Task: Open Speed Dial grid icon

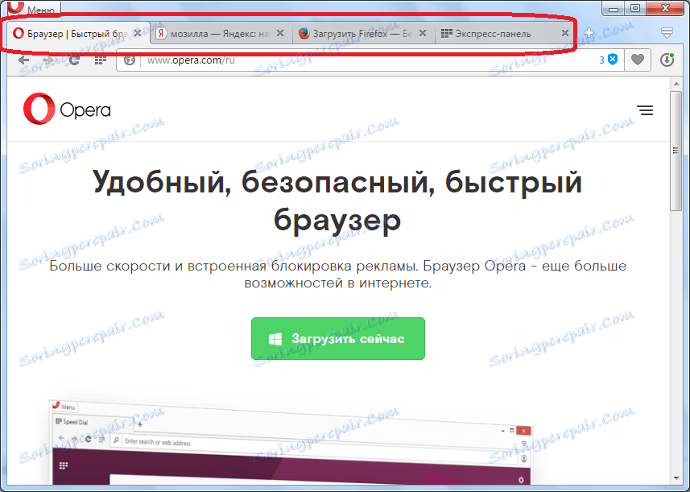Action: pyautogui.click(x=101, y=60)
